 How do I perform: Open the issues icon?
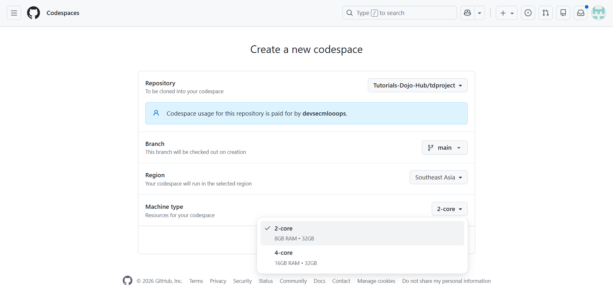(528, 13)
